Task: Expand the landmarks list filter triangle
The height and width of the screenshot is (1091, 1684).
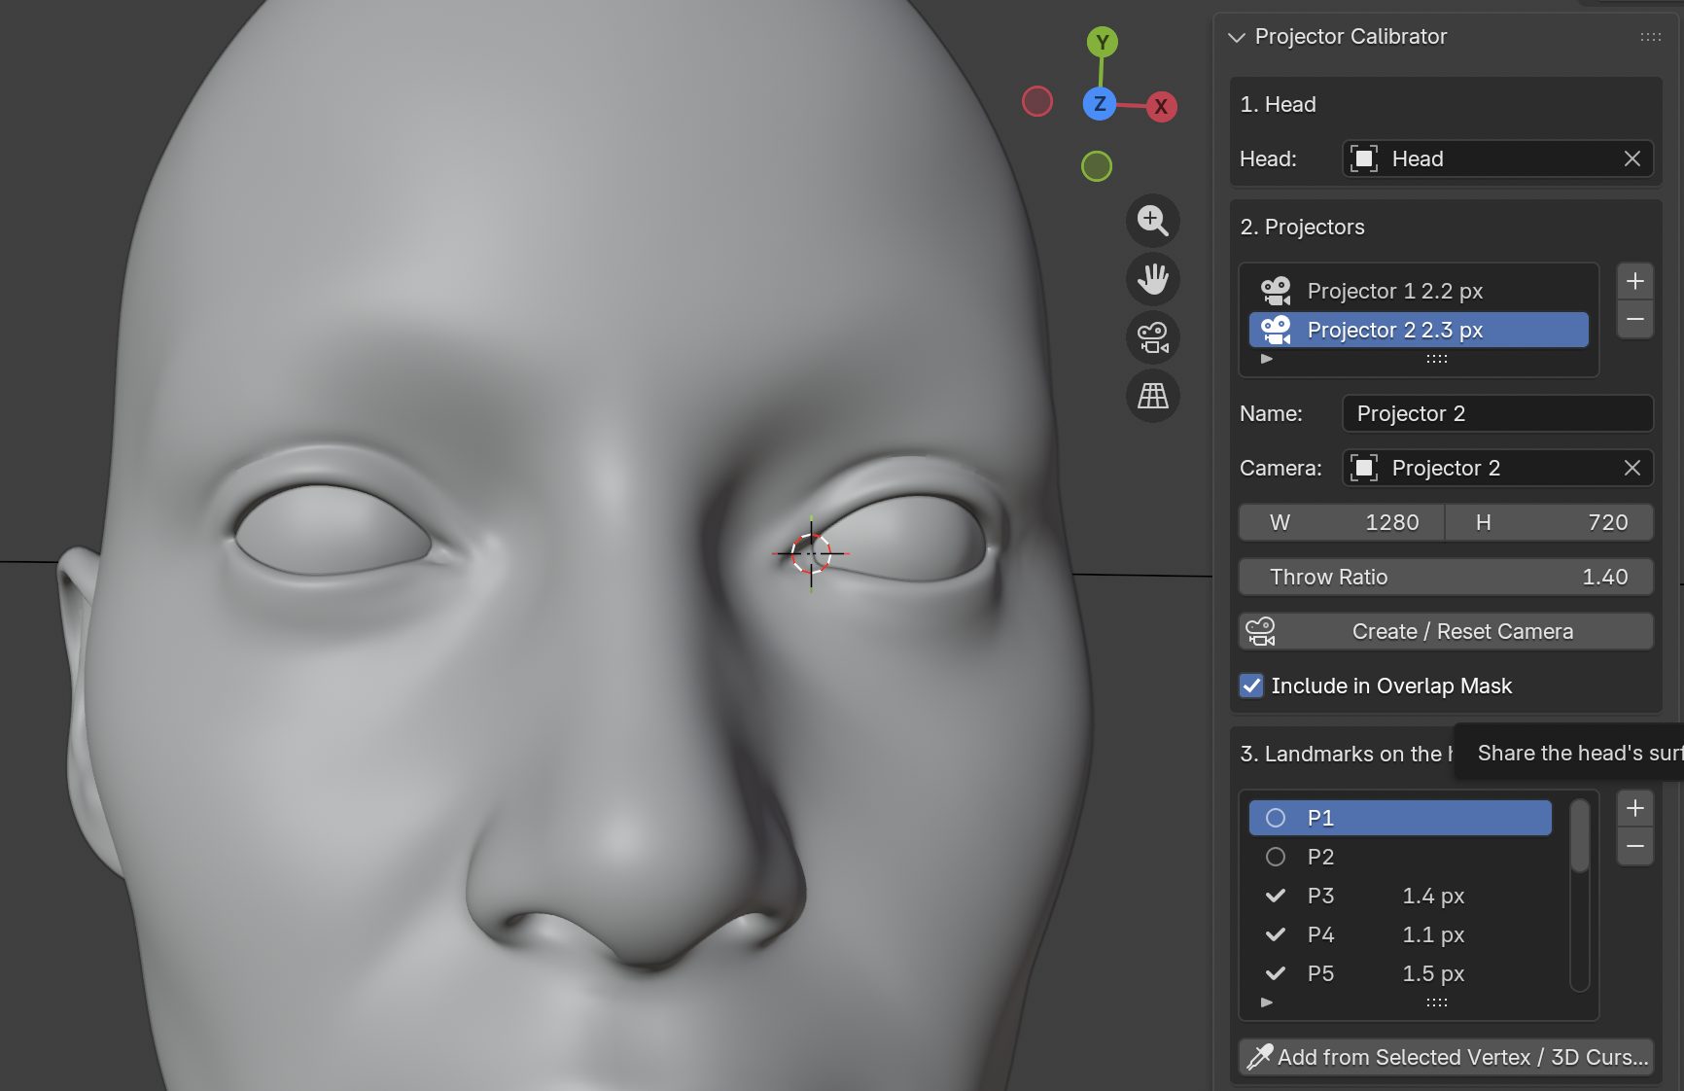Action: (x=1267, y=1003)
